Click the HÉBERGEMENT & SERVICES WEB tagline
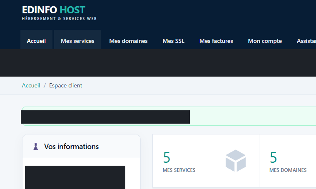Screen dimensions: 316x189 point(59,19)
